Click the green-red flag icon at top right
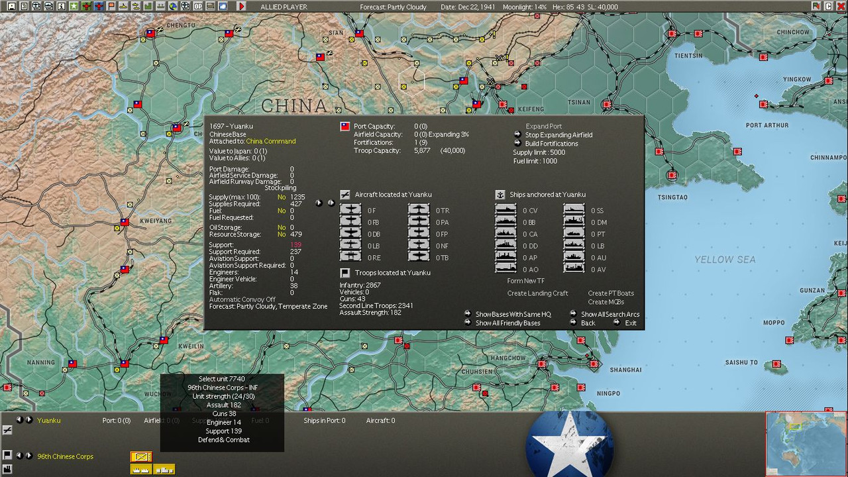The height and width of the screenshot is (477, 848). 816,6
